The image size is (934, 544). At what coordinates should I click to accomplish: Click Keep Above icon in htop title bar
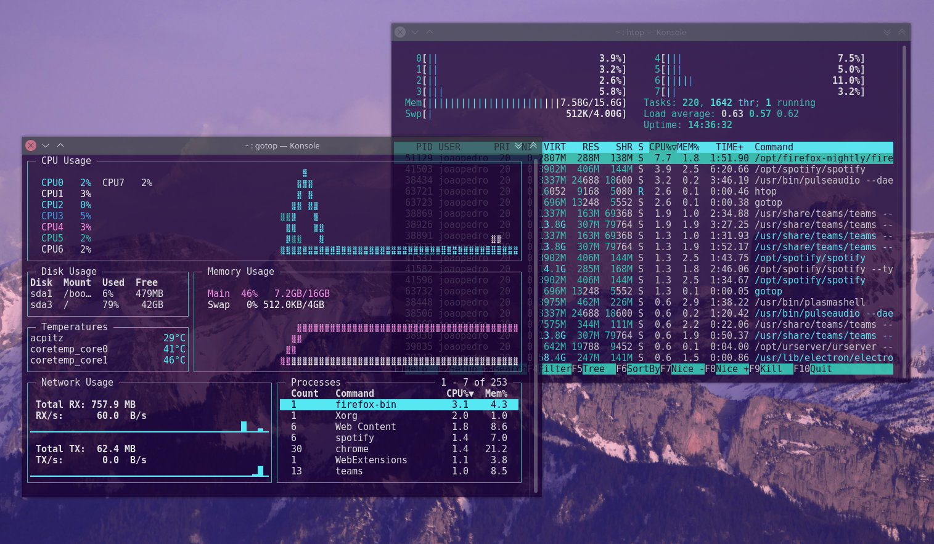point(901,32)
